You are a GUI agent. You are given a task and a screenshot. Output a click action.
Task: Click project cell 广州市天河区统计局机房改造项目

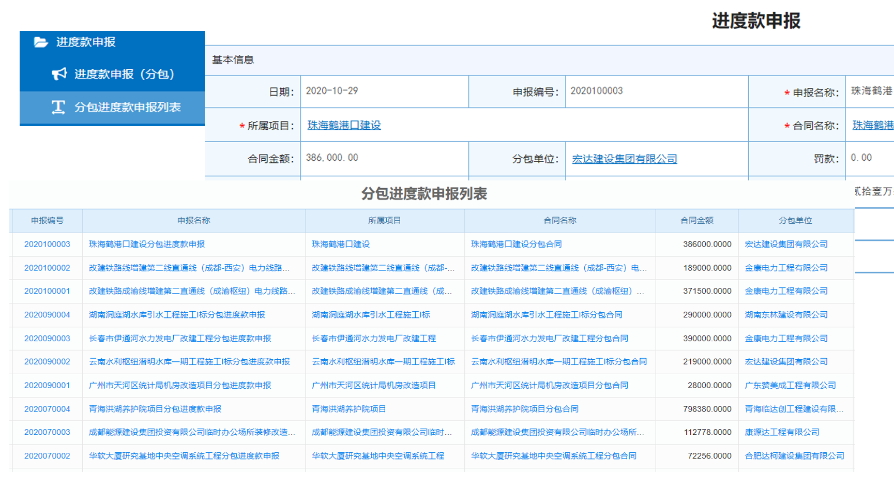[374, 386]
